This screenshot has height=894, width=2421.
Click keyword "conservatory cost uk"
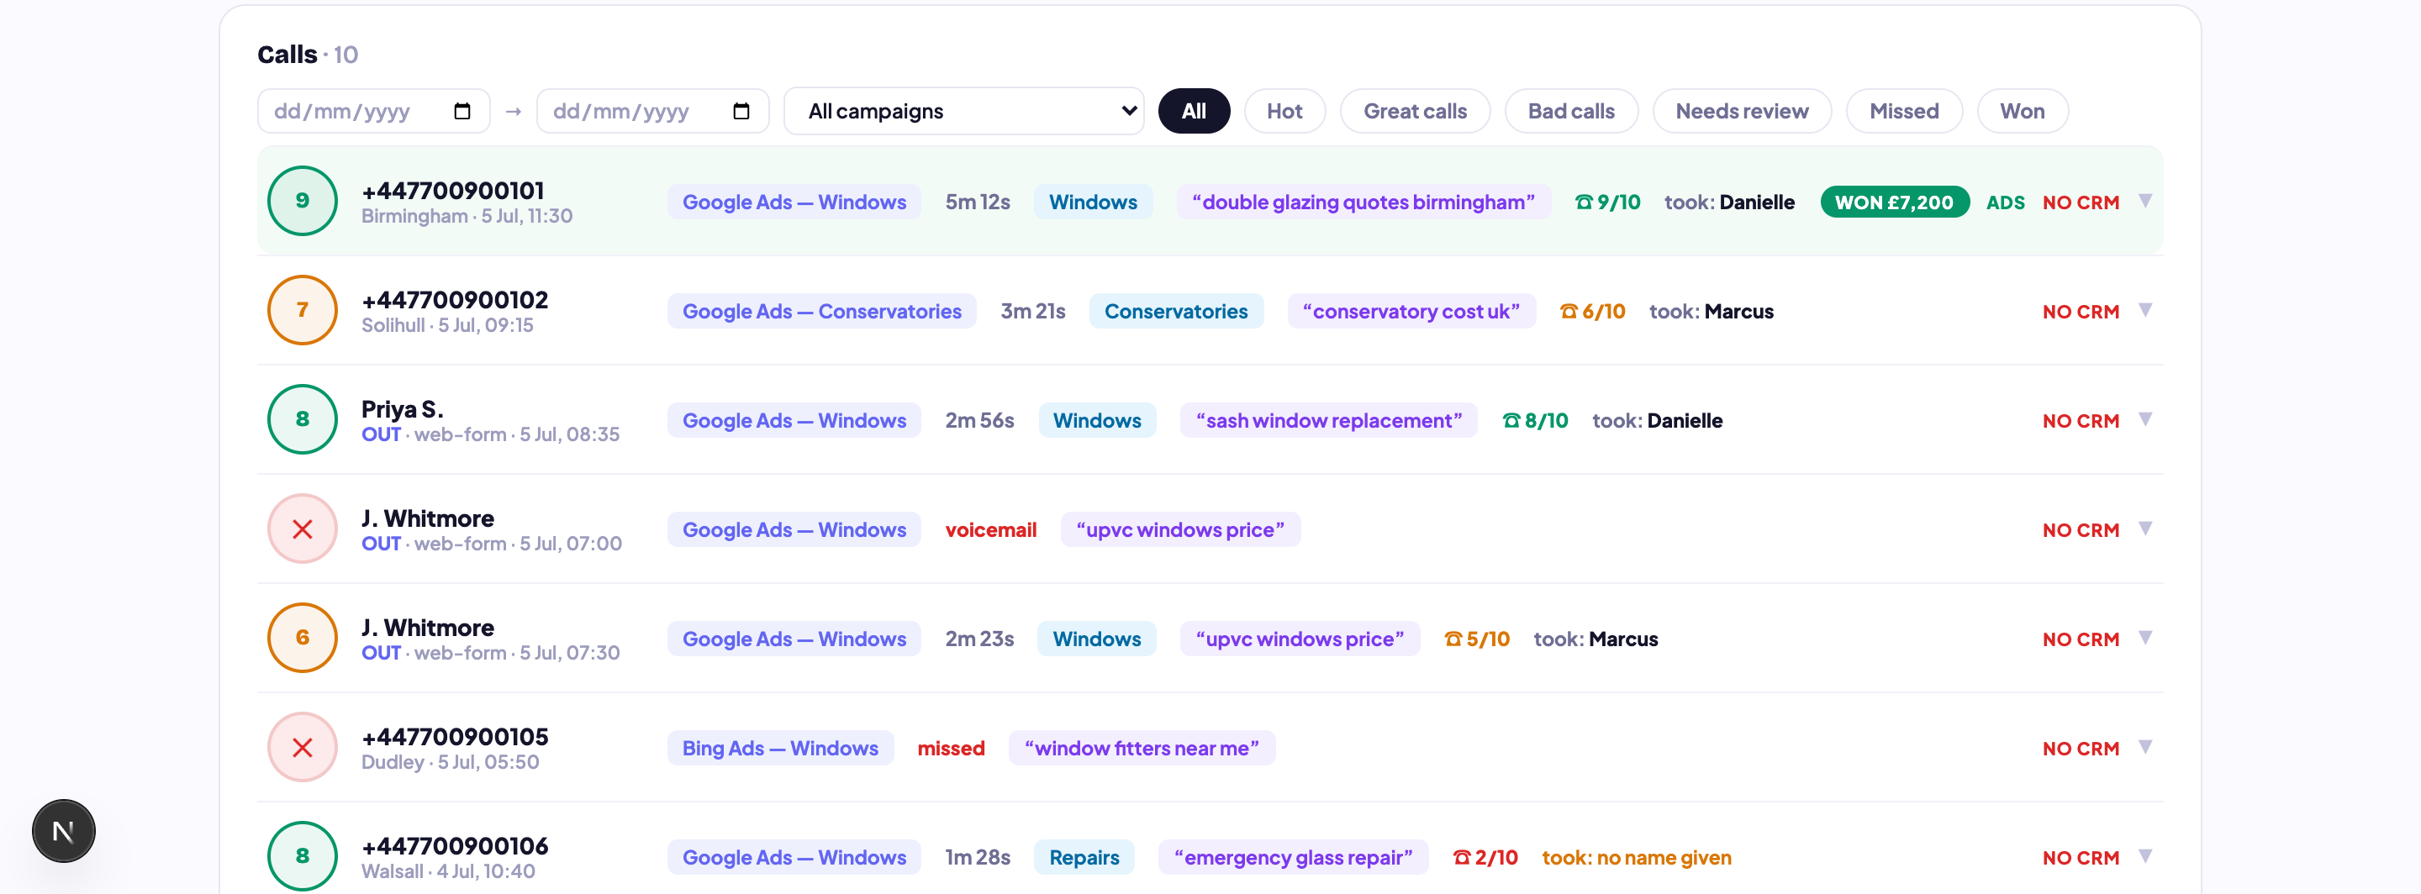[x=1411, y=311]
